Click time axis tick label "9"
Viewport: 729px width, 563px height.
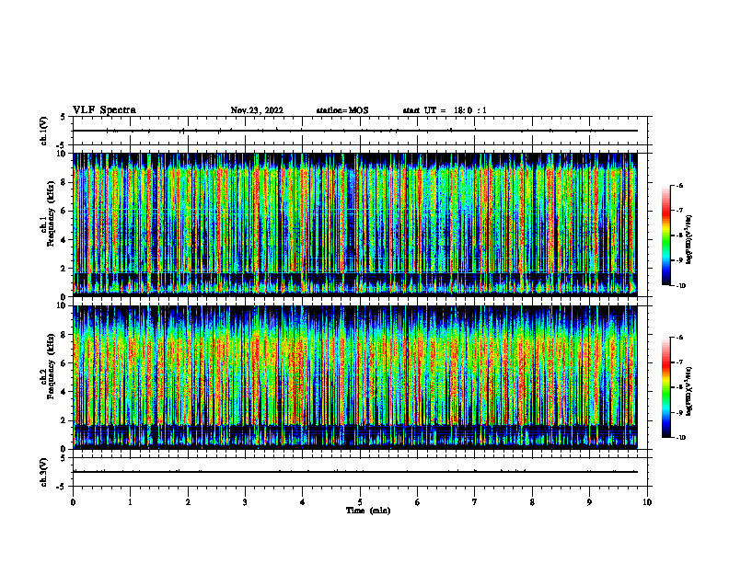coord(589,502)
